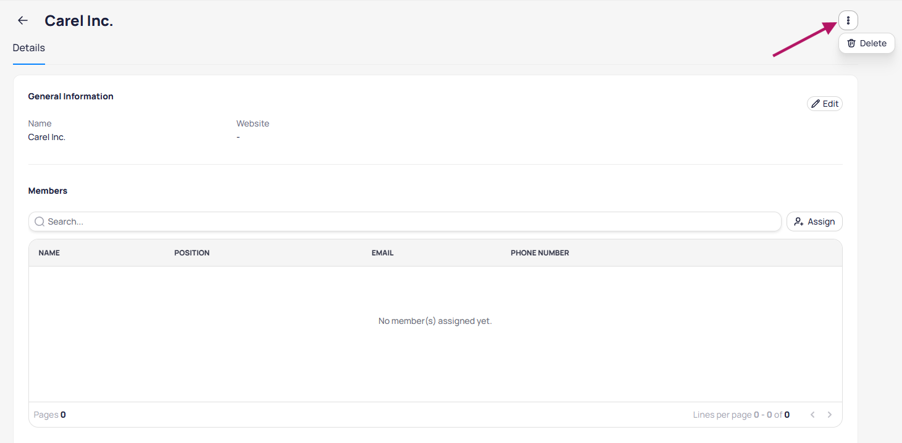Viewport: 902px width, 443px height.
Task: Sort by the NAME column header
Action: pos(49,253)
